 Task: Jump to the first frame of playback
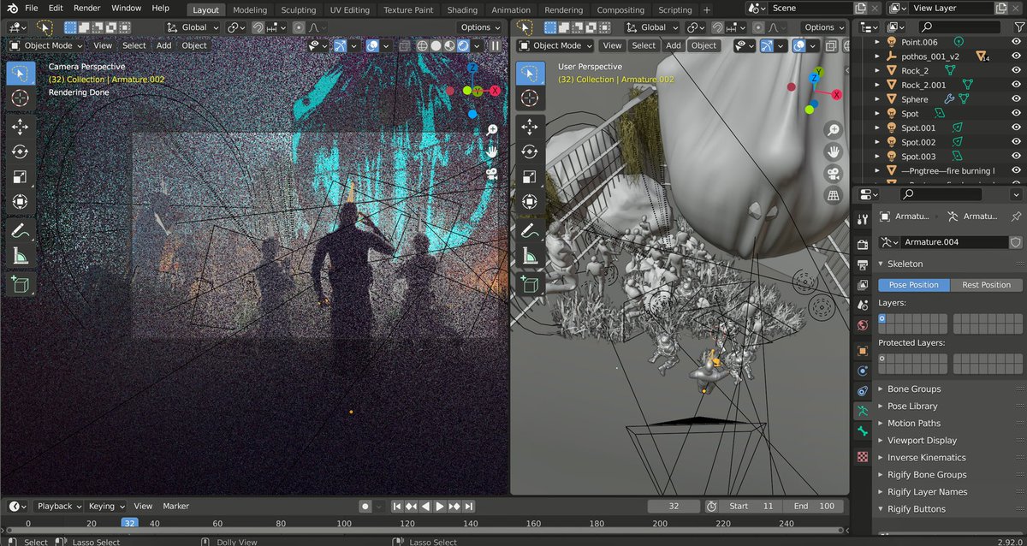397,507
